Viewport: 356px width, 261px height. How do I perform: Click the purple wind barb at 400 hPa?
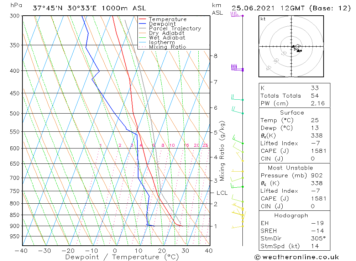pyautogui.click(x=237, y=68)
